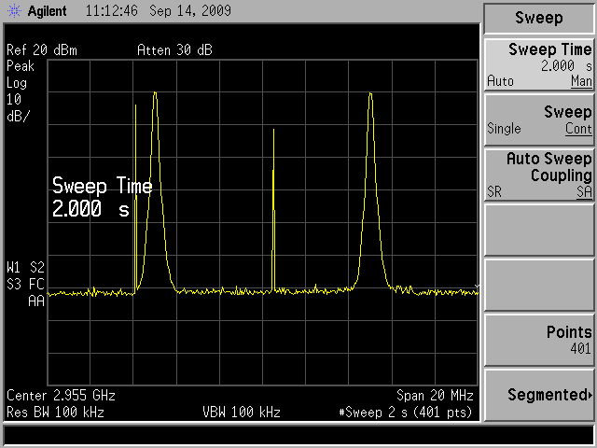Viewport: 597px width, 448px height.
Task: Click the AA status label
Action: (x=36, y=301)
